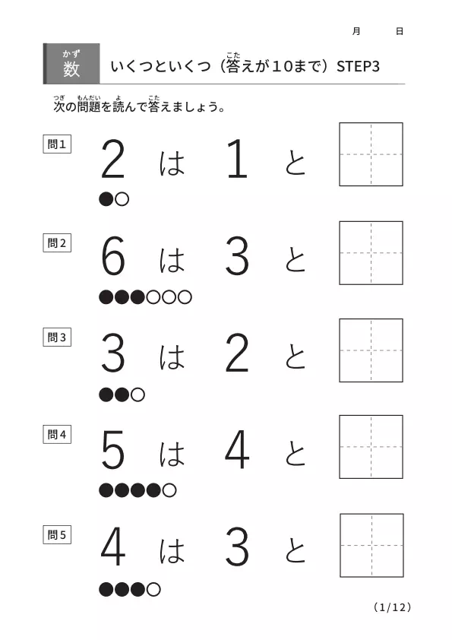
Task: Click the answer box for 問2
Action: 371,253
